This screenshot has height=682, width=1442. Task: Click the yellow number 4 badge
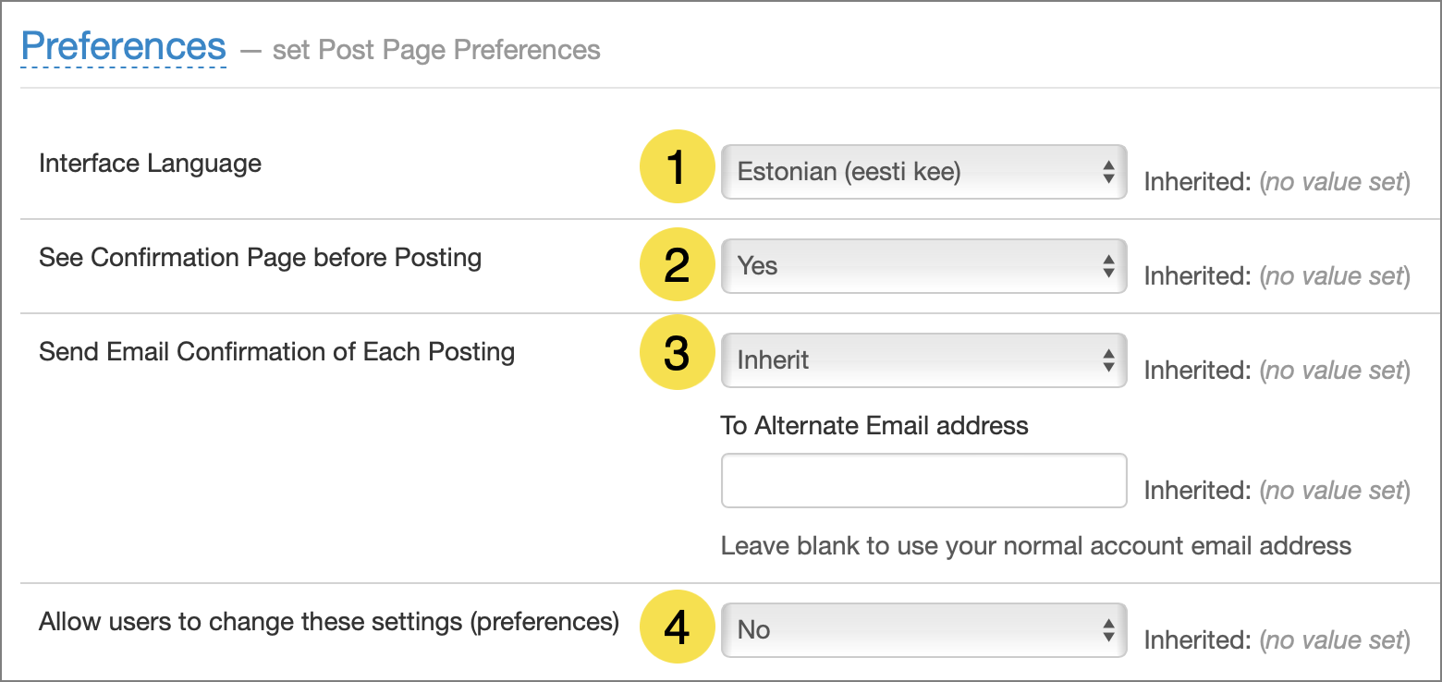coord(677,628)
